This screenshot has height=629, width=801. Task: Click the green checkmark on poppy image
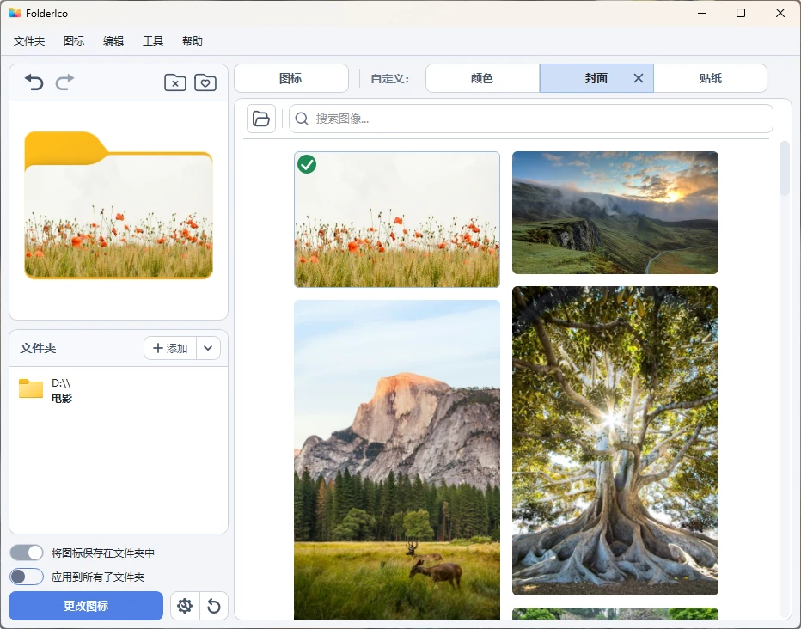pyautogui.click(x=307, y=164)
